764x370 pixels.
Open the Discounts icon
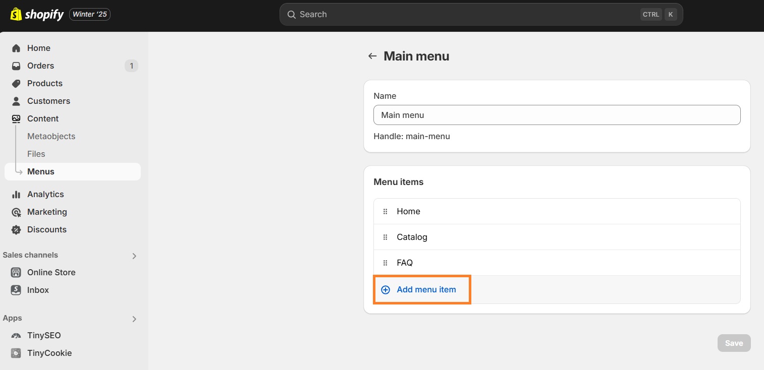tap(17, 229)
